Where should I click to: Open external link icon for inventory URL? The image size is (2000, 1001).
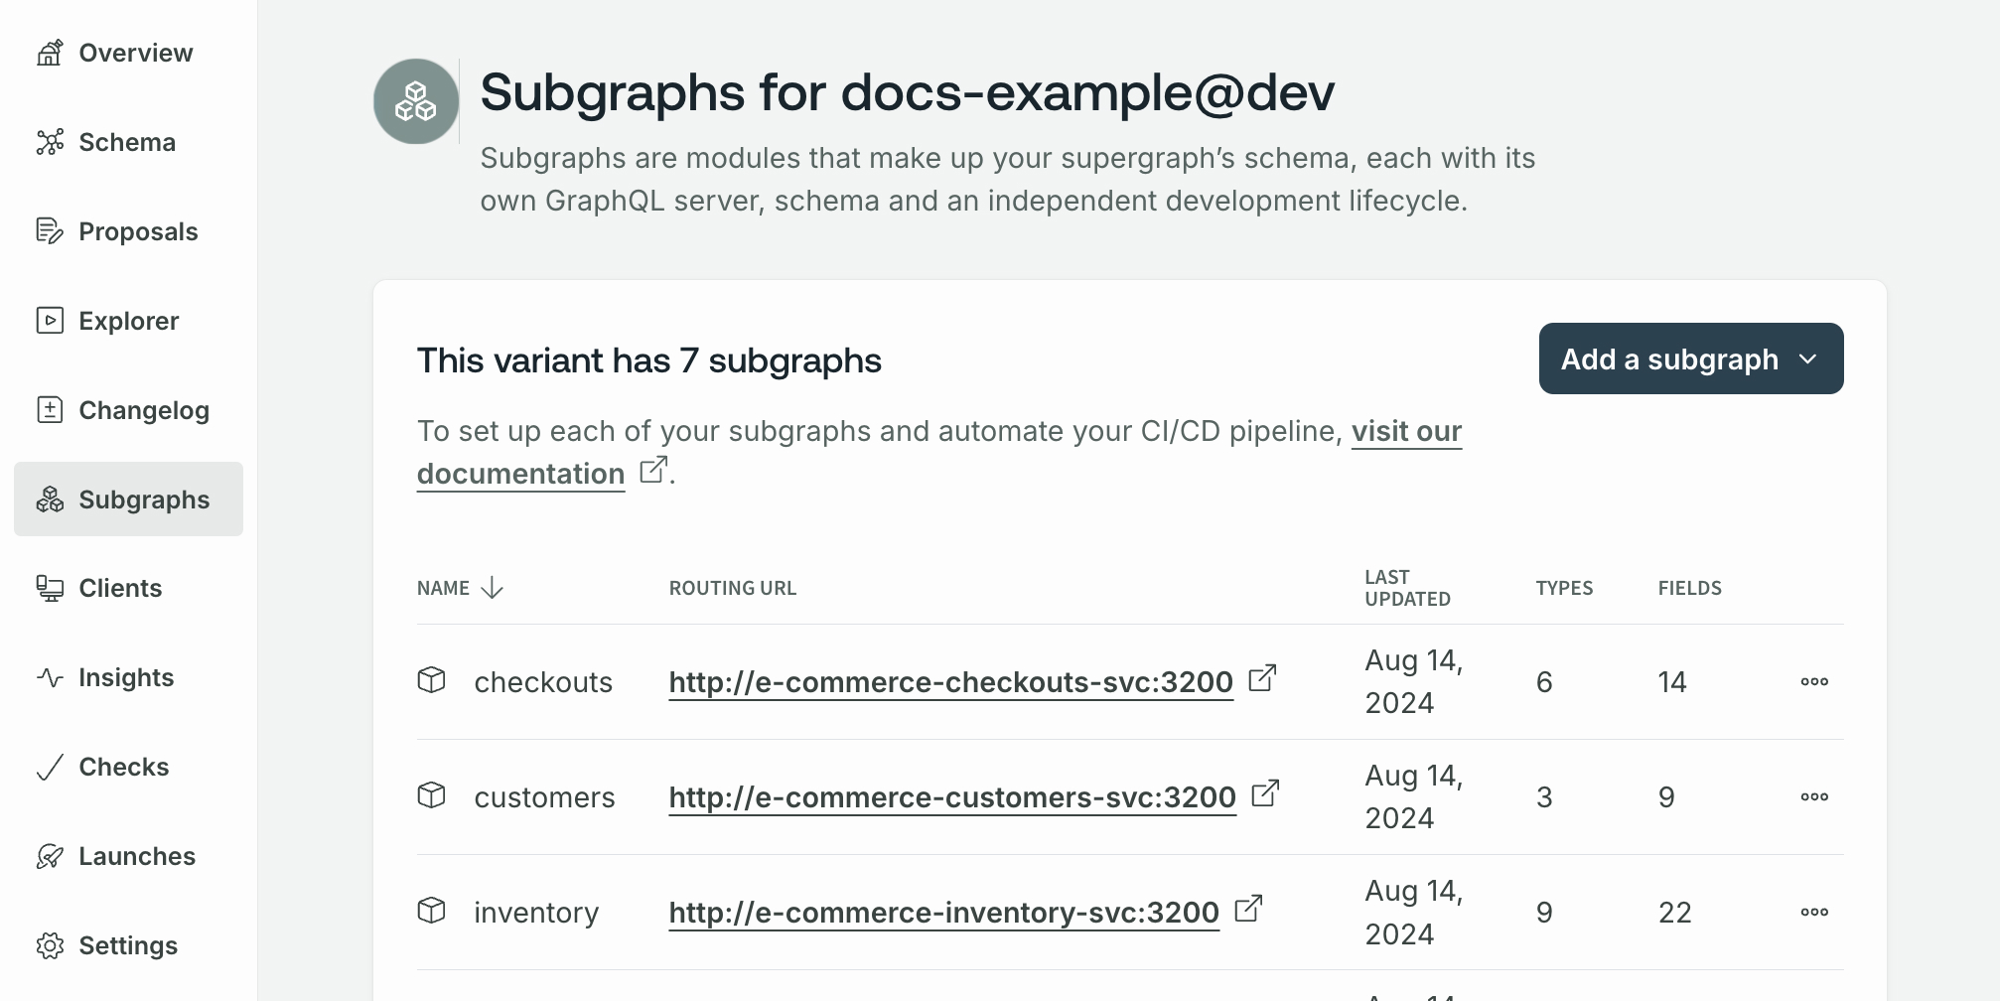click(x=1248, y=909)
